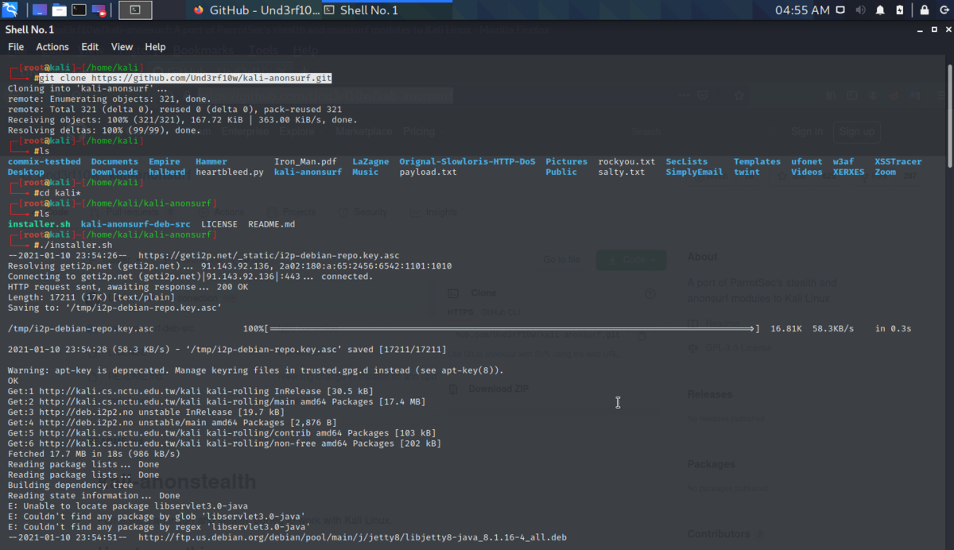Click 'heartbleed.py' in the home listing
This screenshot has height=550, width=954.
229,172
